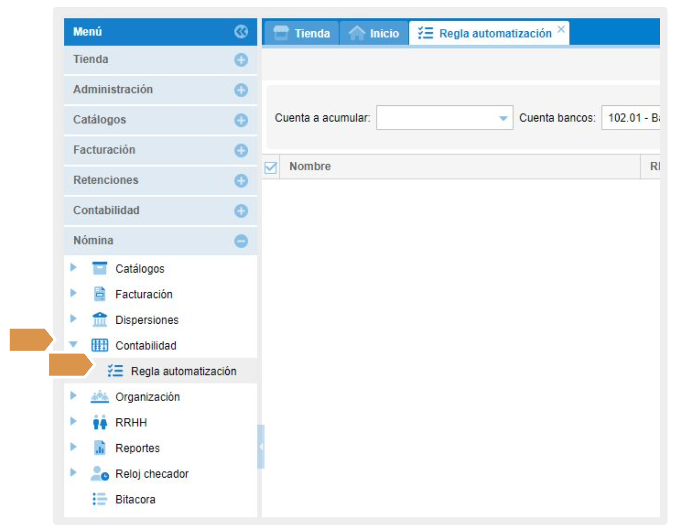Open the Cuenta a acumular dropdown
Viewport: 675px width, 530px height.
click(x=503, y=118)
